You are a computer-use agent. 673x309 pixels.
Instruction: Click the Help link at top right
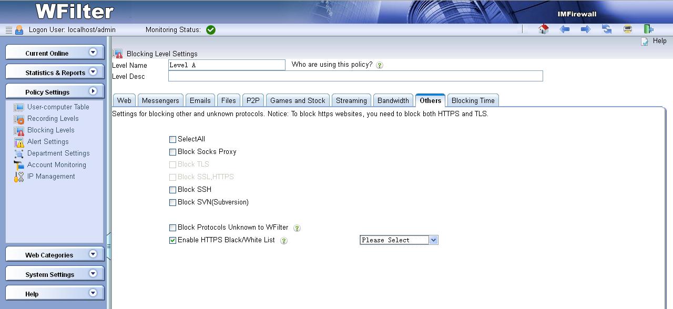coord(659,41)
